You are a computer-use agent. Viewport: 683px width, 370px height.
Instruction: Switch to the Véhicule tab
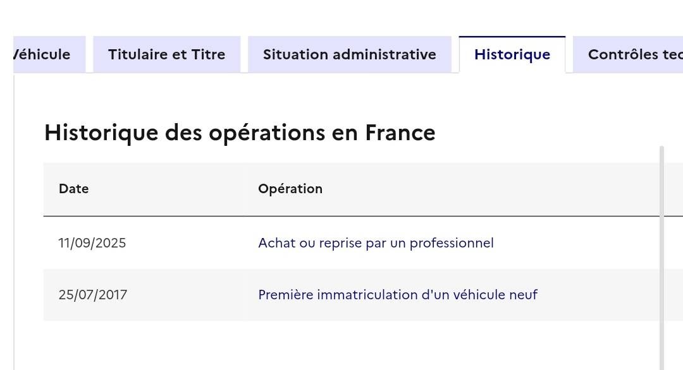(48, 54)
